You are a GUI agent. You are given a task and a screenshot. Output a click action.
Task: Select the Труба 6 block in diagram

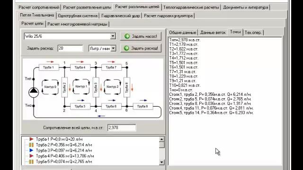point(111,106)
